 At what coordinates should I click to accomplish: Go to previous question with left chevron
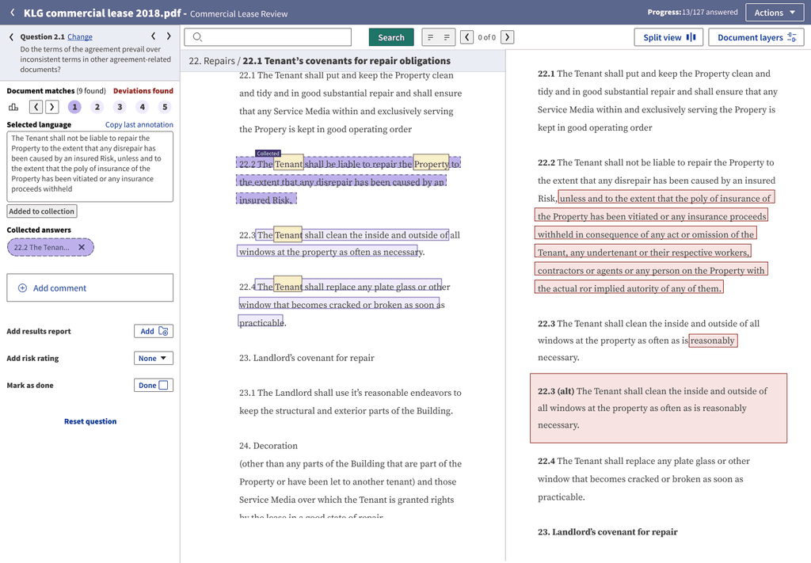pos(153,36)
